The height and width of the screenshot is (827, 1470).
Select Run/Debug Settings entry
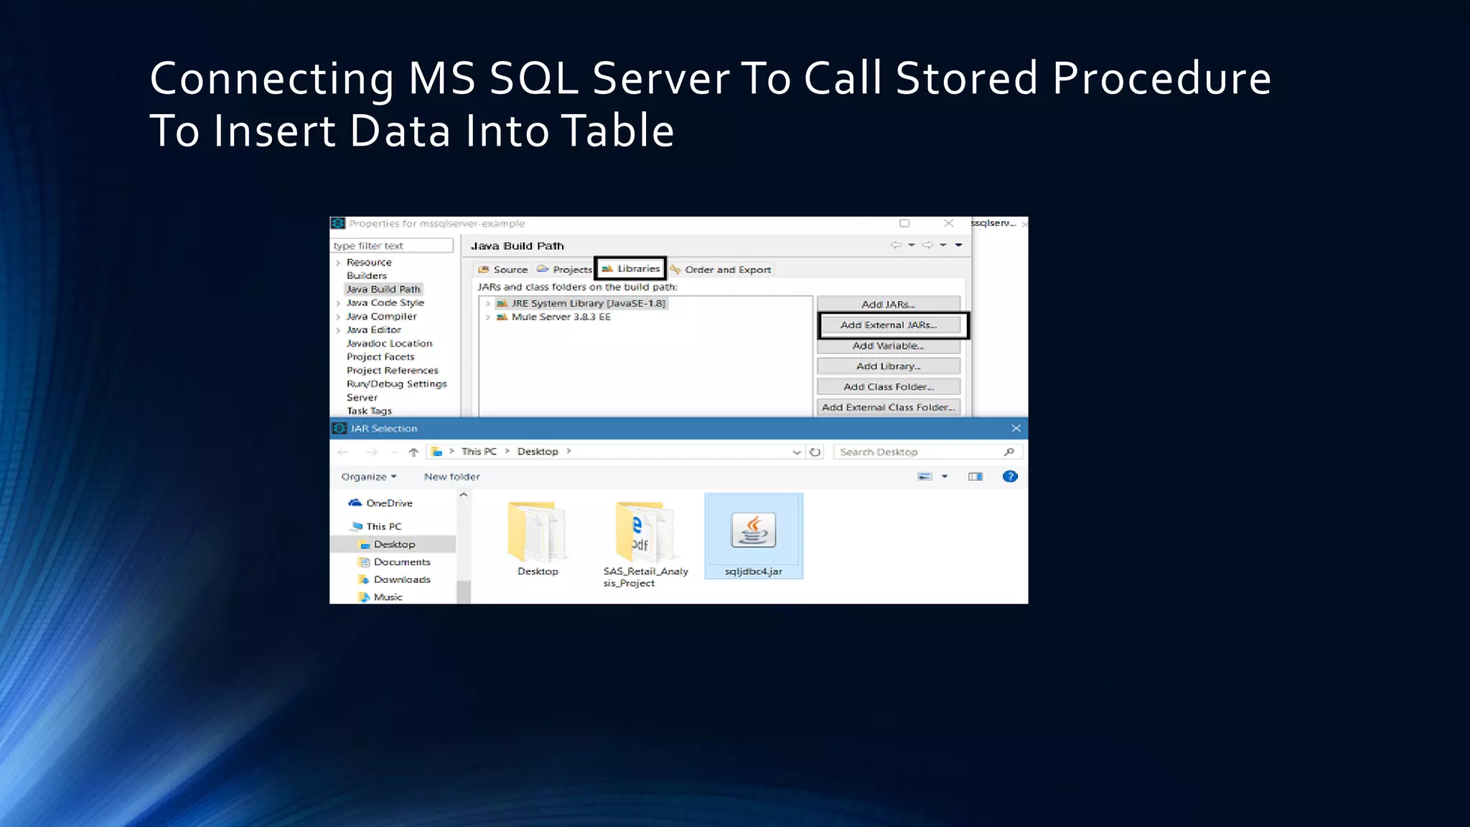pos(396,384)
